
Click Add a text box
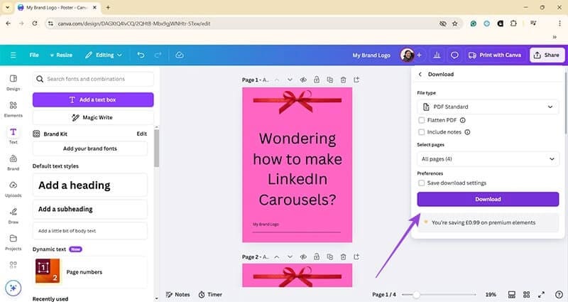(x=93, y=99)
